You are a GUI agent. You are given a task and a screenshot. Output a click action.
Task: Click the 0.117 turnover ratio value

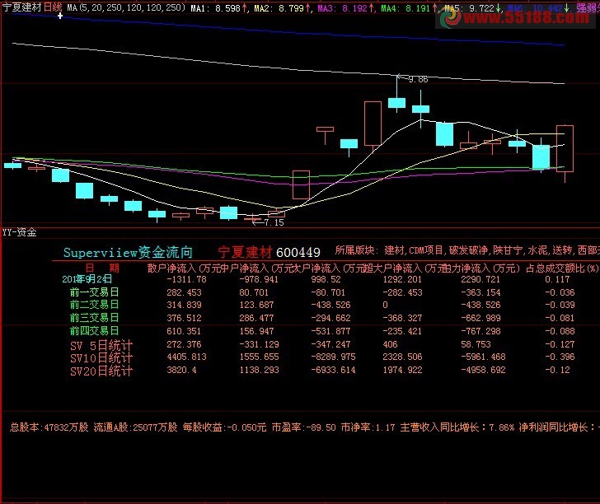[x=557, y=279]
